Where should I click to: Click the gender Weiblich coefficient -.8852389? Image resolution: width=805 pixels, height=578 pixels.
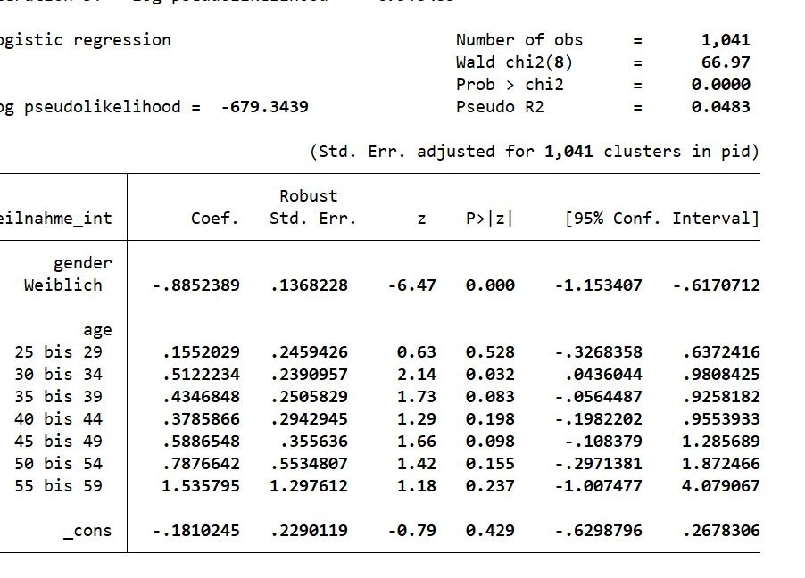[196, 285]
